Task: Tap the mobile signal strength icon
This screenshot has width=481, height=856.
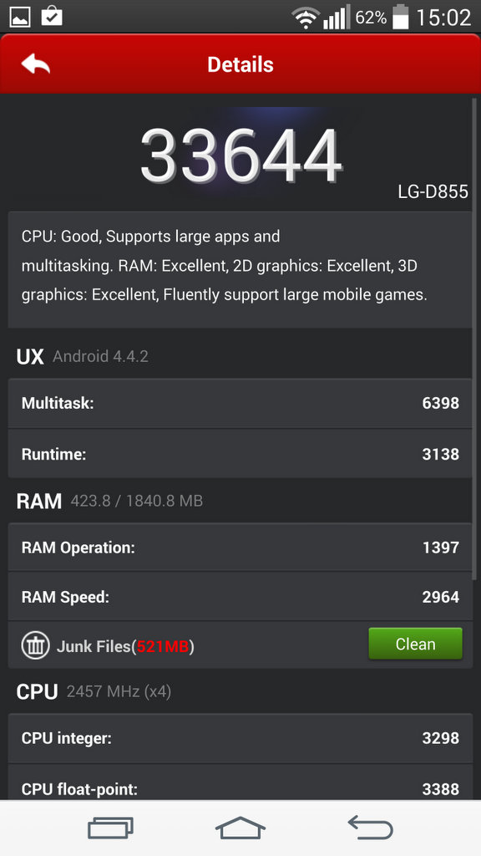Action: coord(336,17)
